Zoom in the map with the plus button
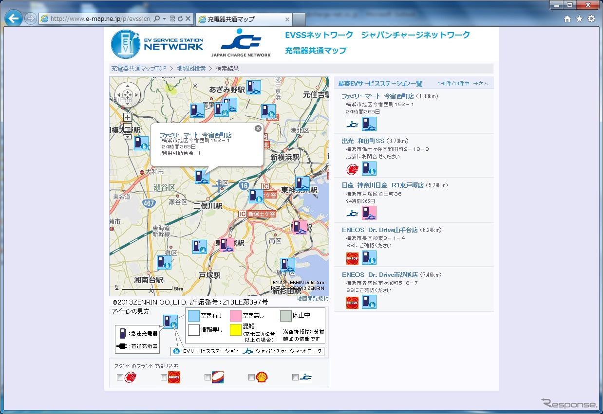Viewport: 603px width, 414px height. 127,117
